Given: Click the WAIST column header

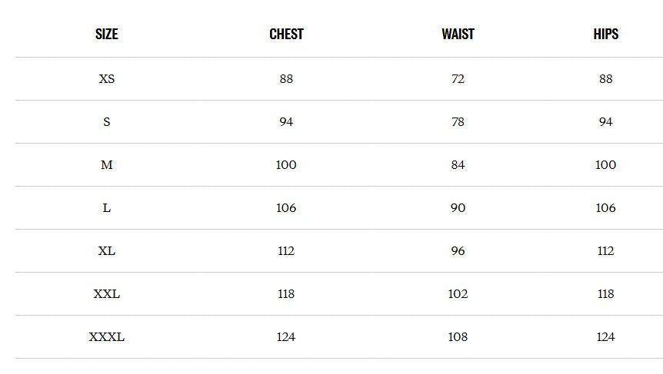Looking at the screenshot, I should pos(458,34).
